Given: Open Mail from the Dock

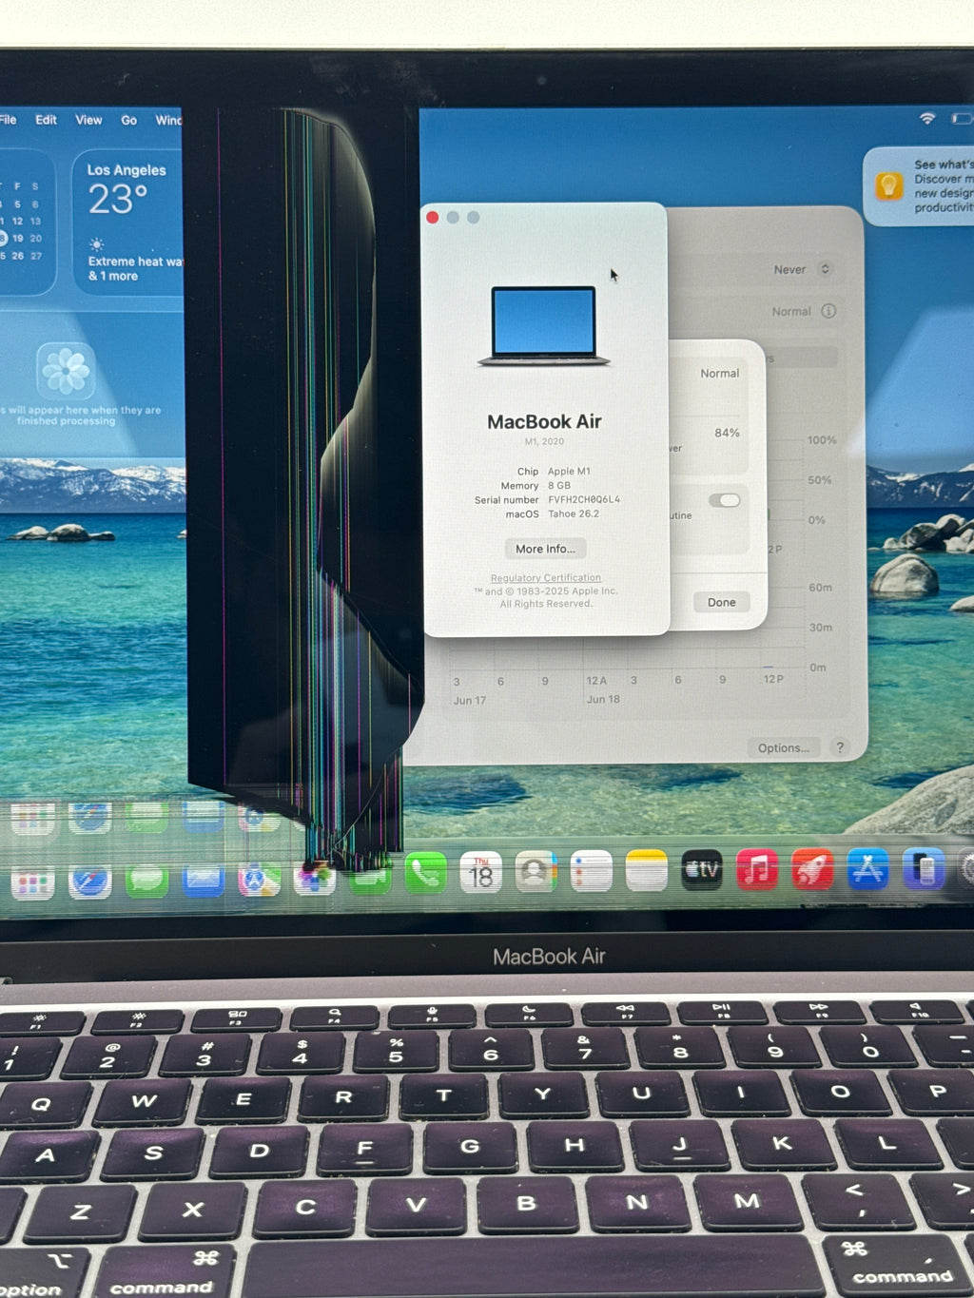Looking at the screenshot, I should pos(203,880).
